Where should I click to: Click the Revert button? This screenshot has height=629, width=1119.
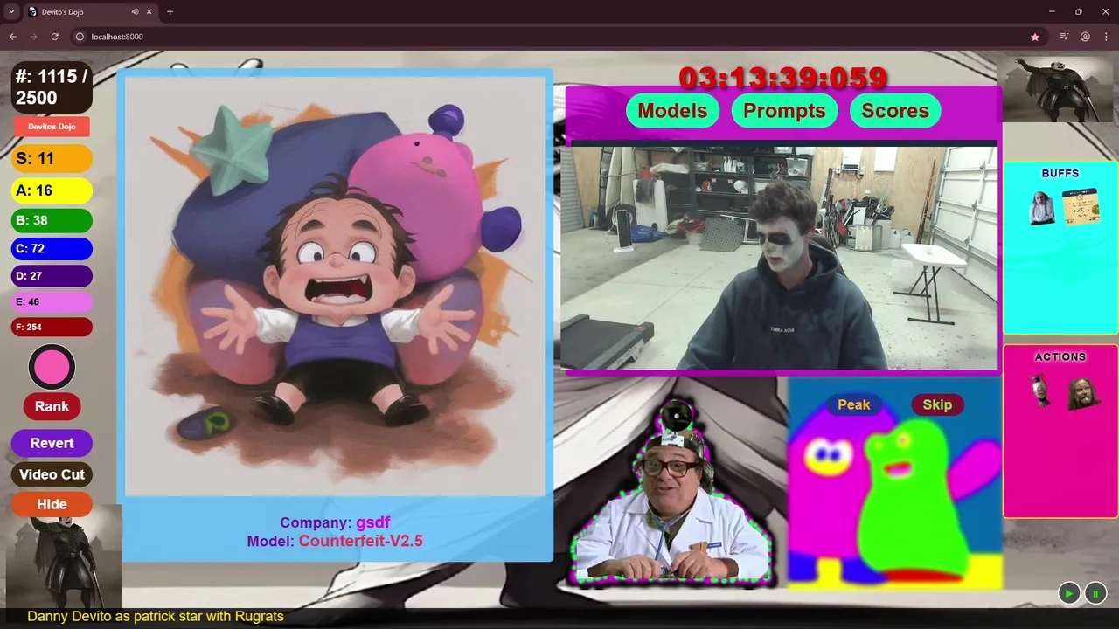52,443
